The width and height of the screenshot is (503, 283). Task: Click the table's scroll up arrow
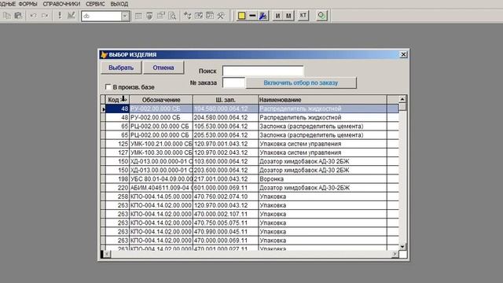point(402,99)
